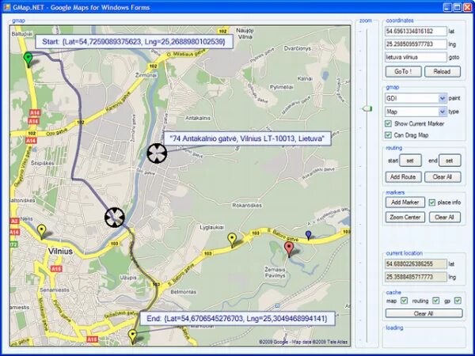The image size is (475, 356).
Task: Click the Vilnius city label on map
Action: pos(60,252)
